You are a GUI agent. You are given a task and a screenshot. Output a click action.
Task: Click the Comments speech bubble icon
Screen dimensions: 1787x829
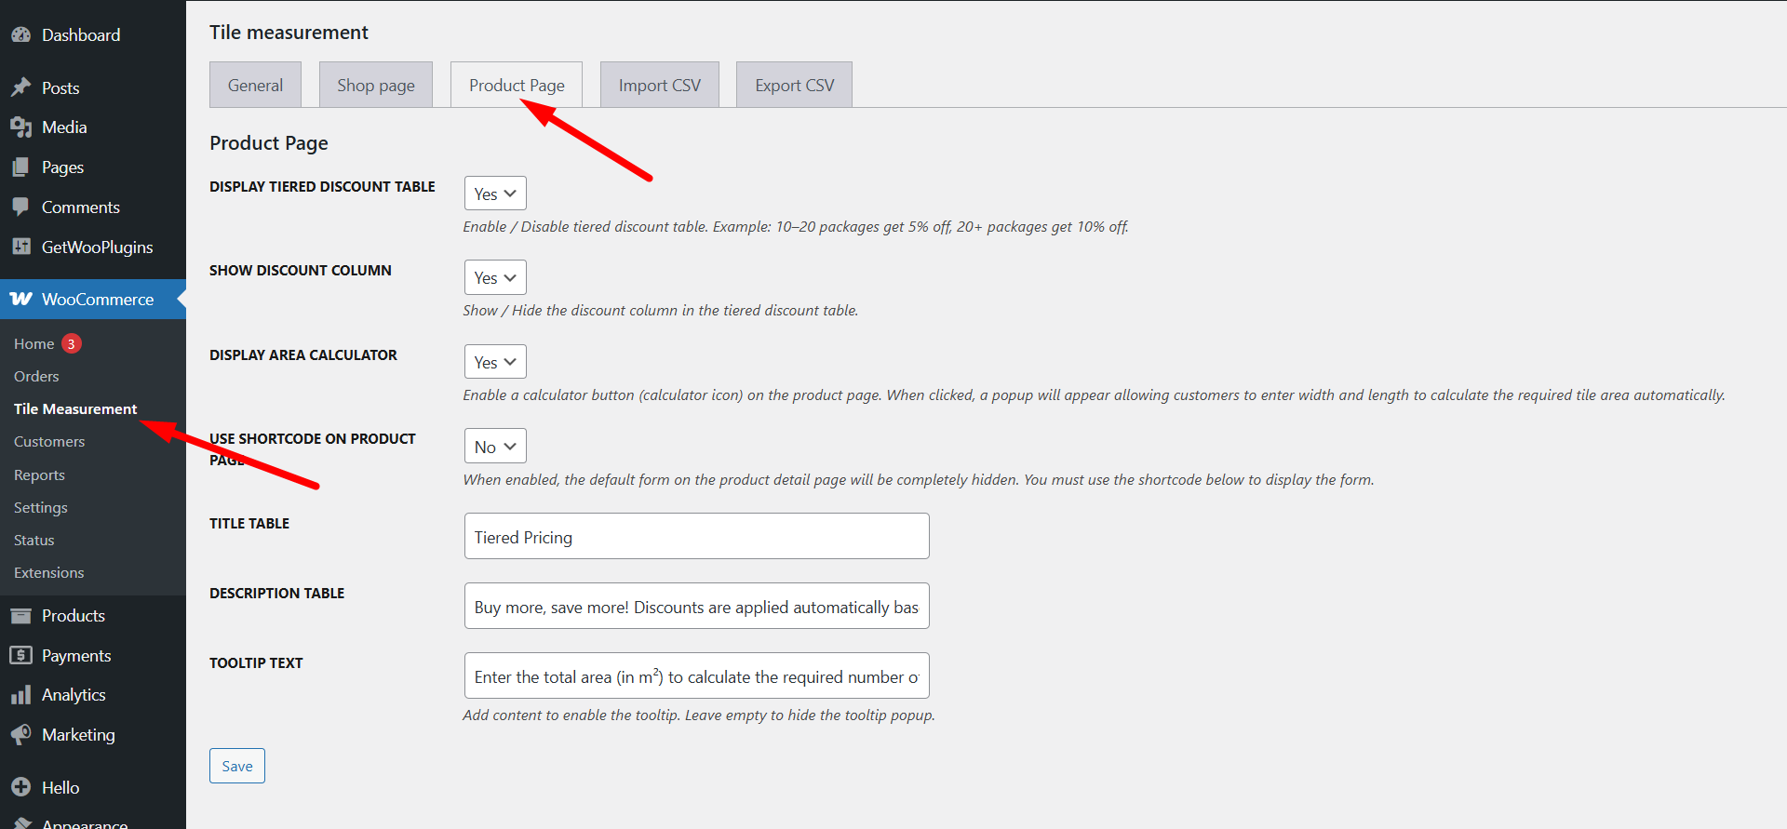[x=20, y=207]
